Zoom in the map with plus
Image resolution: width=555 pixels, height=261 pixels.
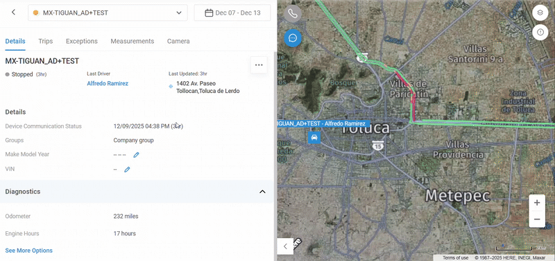pos(537,203)
